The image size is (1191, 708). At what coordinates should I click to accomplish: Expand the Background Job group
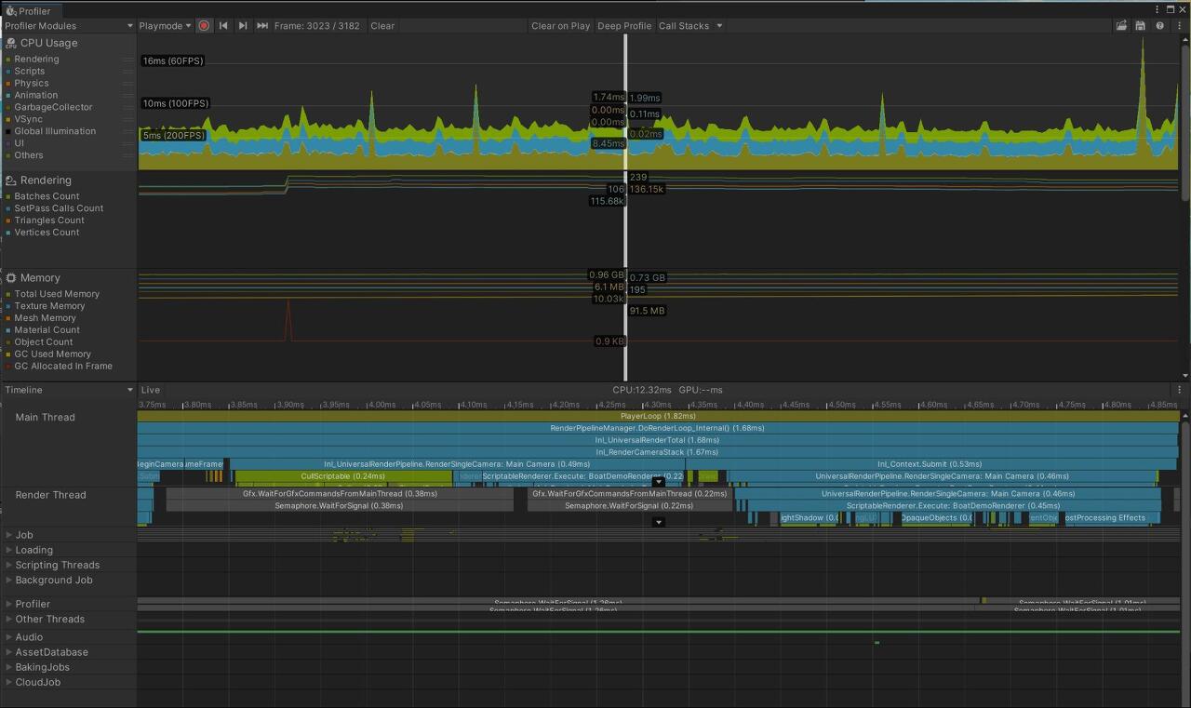(x=9, y=581)
